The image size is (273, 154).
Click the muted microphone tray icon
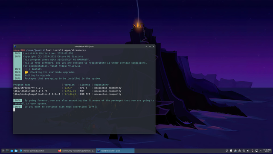(x=252, y=151)
